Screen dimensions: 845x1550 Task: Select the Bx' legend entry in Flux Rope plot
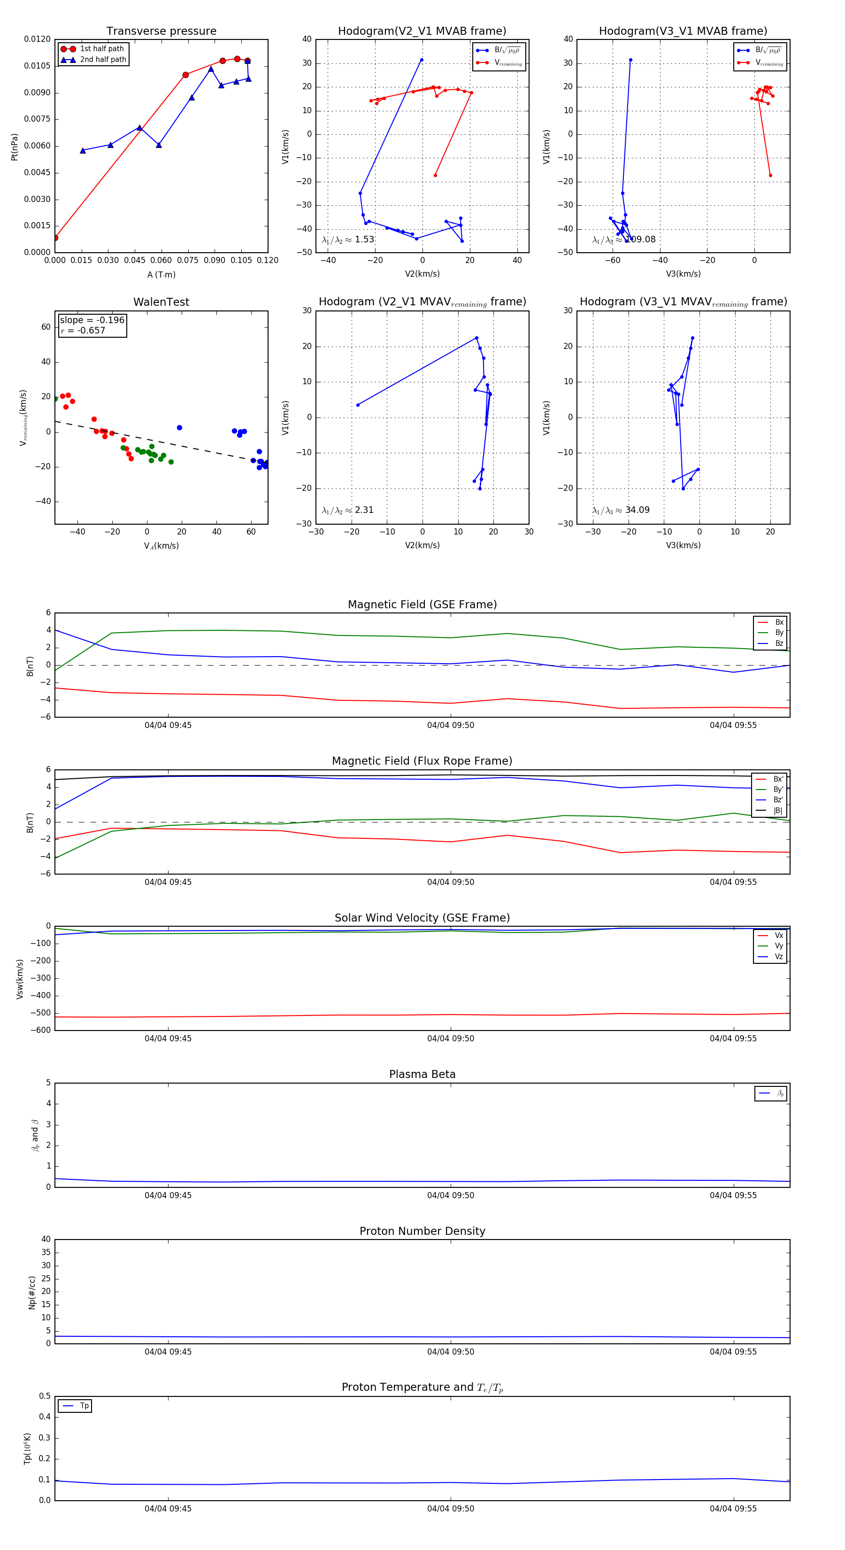[x=769, y=779]
